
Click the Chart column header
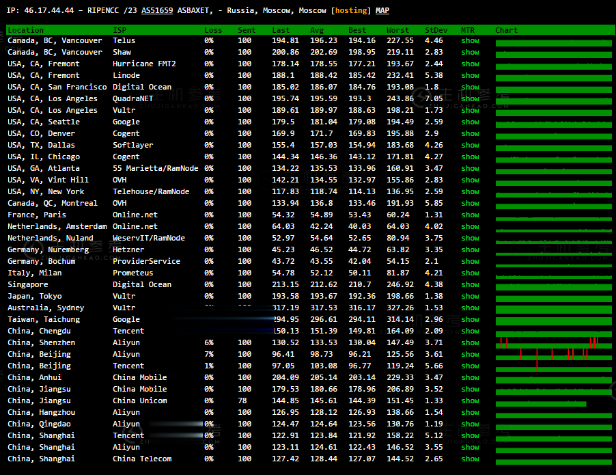(x=507, y=30)
